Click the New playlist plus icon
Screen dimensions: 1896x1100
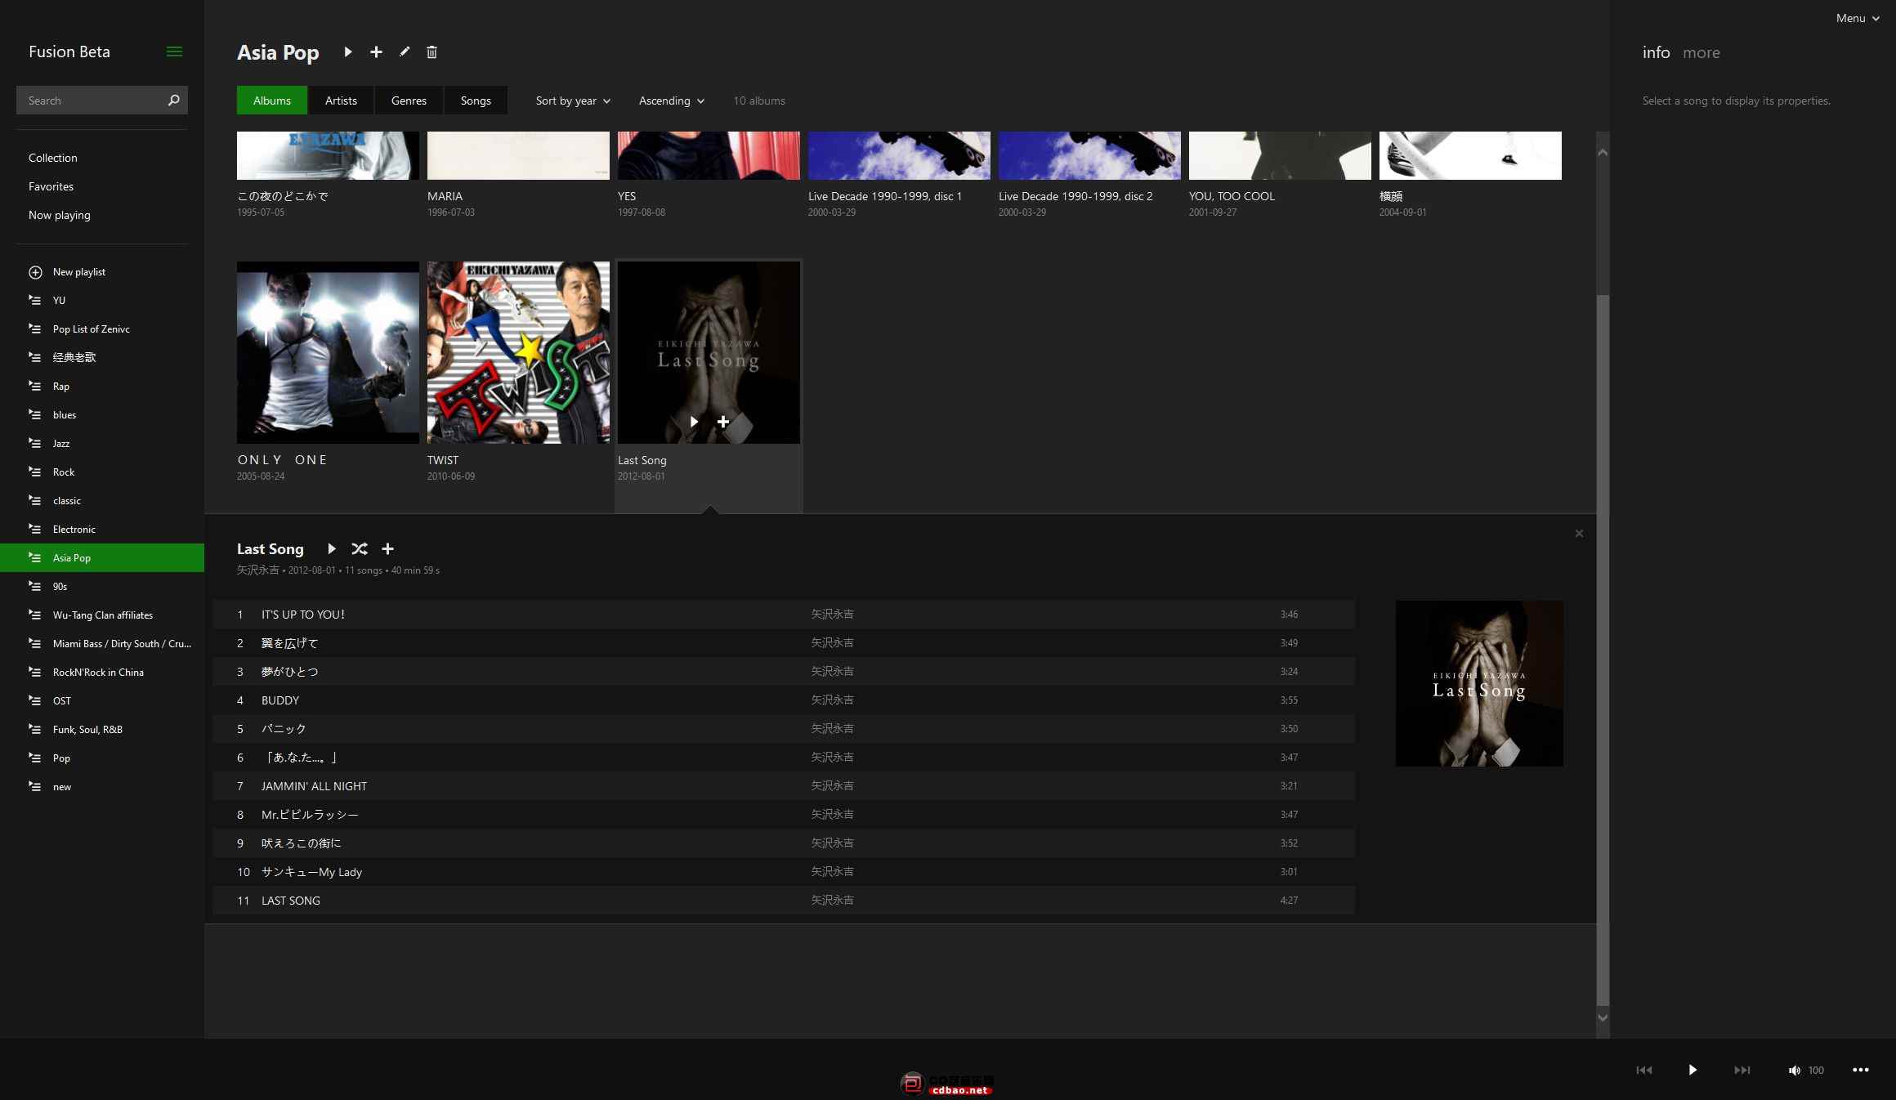35,272
